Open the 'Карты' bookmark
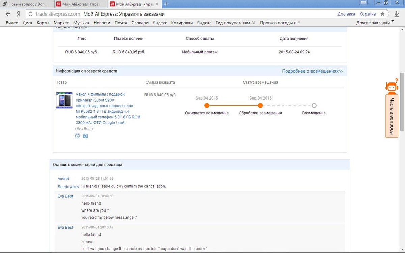Viewport: 405px width, 253px height. pos(43,23)
